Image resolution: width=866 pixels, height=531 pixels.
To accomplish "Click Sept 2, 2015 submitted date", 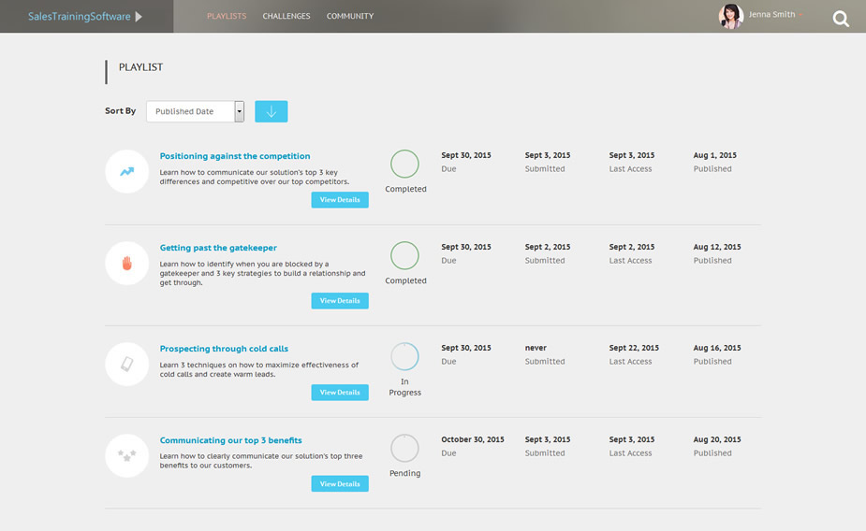I will coord(548,247).
